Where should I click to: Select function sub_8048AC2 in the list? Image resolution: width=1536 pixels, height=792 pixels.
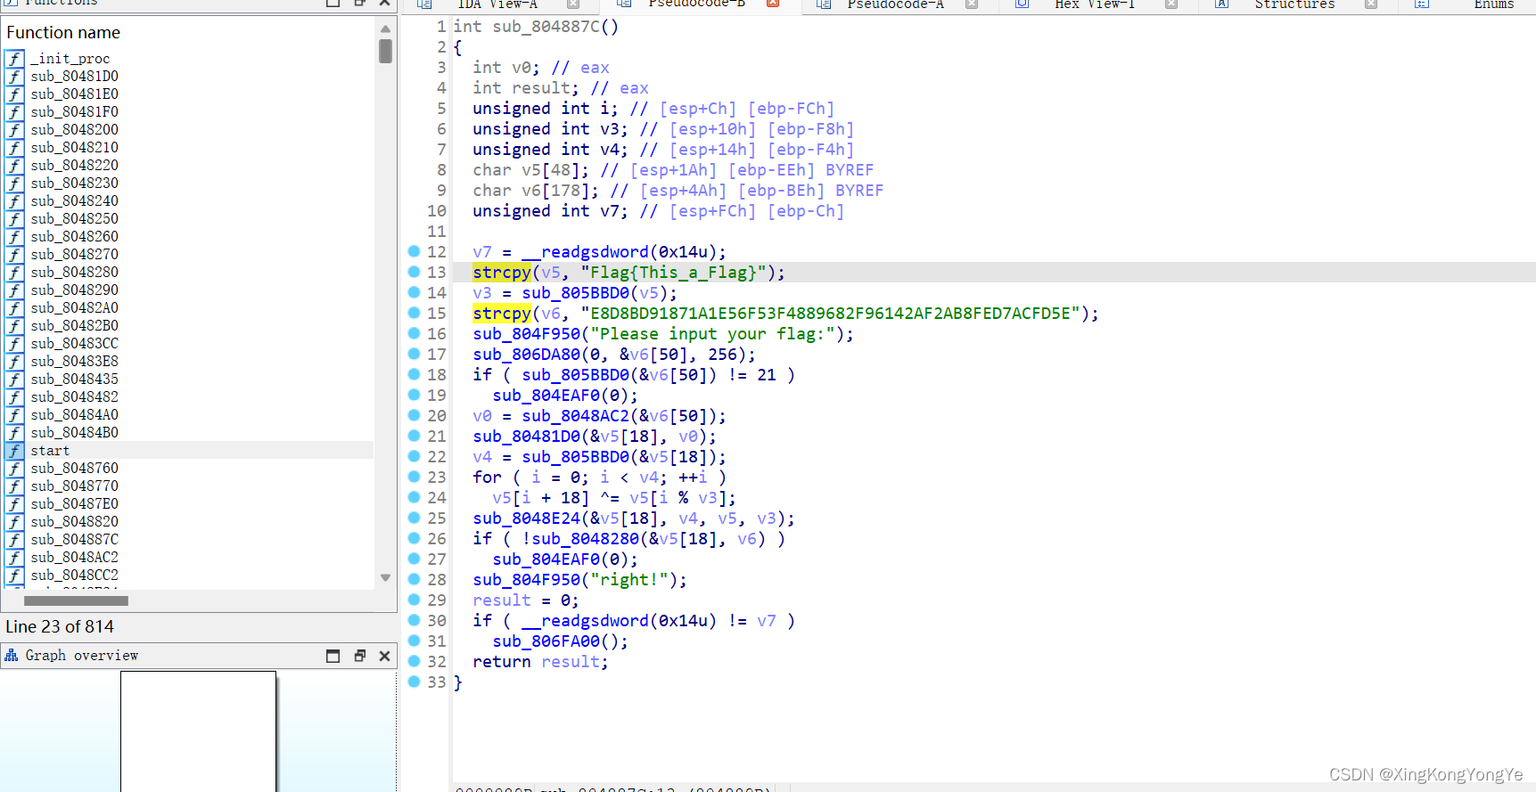pos(74,558)
